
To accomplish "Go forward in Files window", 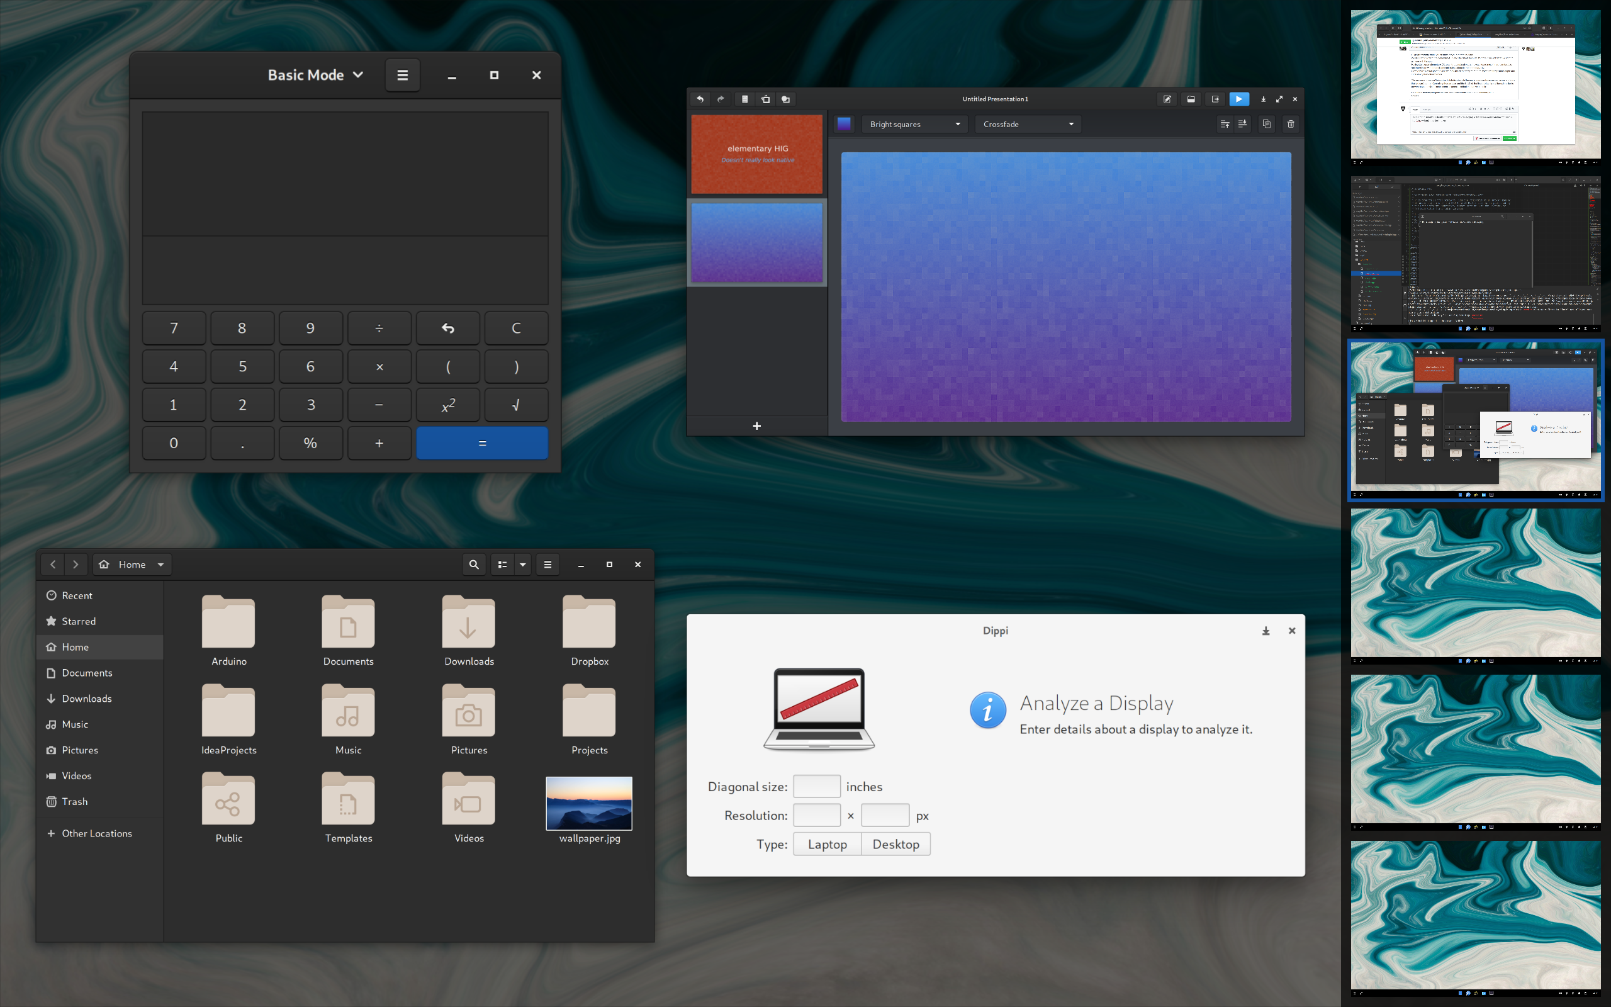I will click(76, 565).
